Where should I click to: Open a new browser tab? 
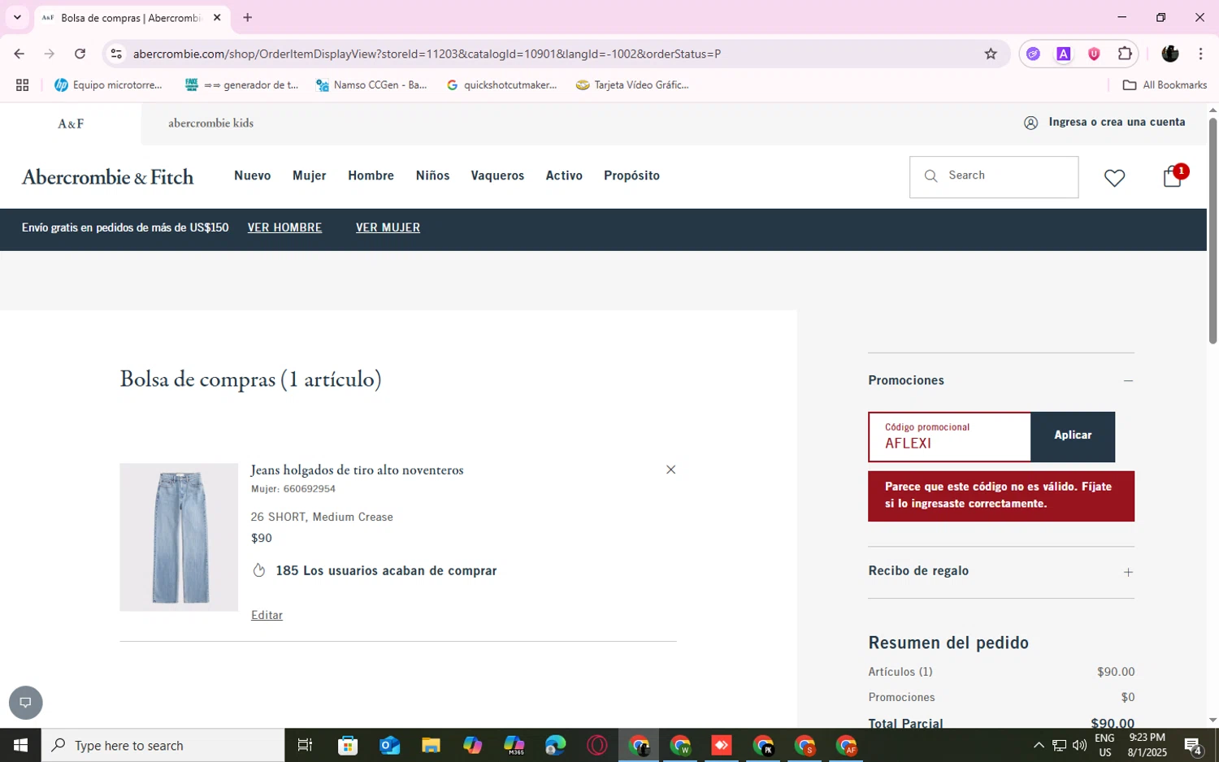[248, 17]
